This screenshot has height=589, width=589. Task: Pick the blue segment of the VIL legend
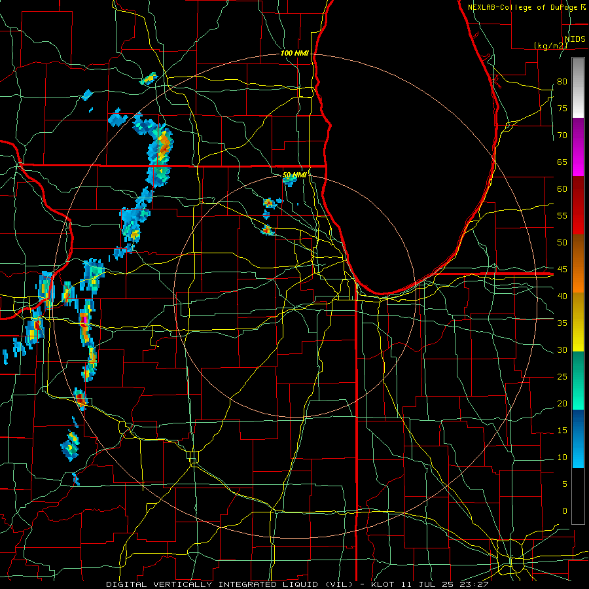click(x=578, y=438)
